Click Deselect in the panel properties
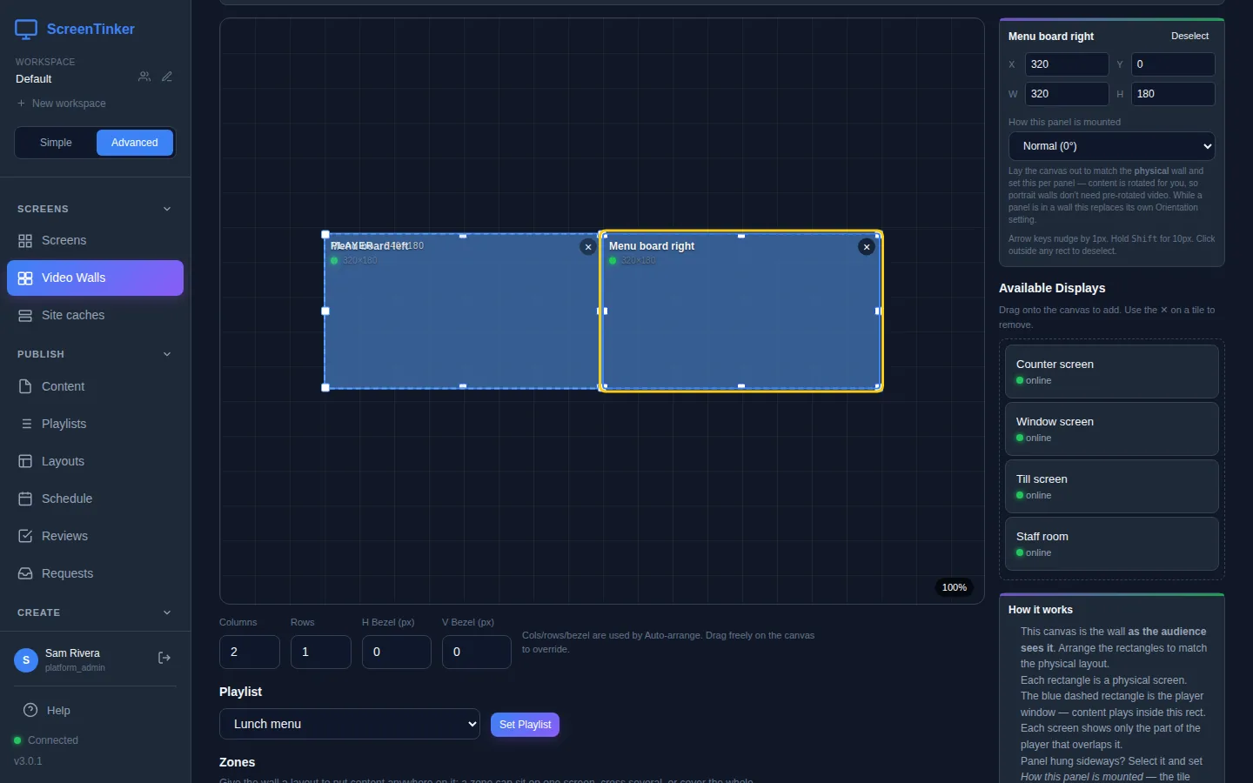 point(1189,36)
